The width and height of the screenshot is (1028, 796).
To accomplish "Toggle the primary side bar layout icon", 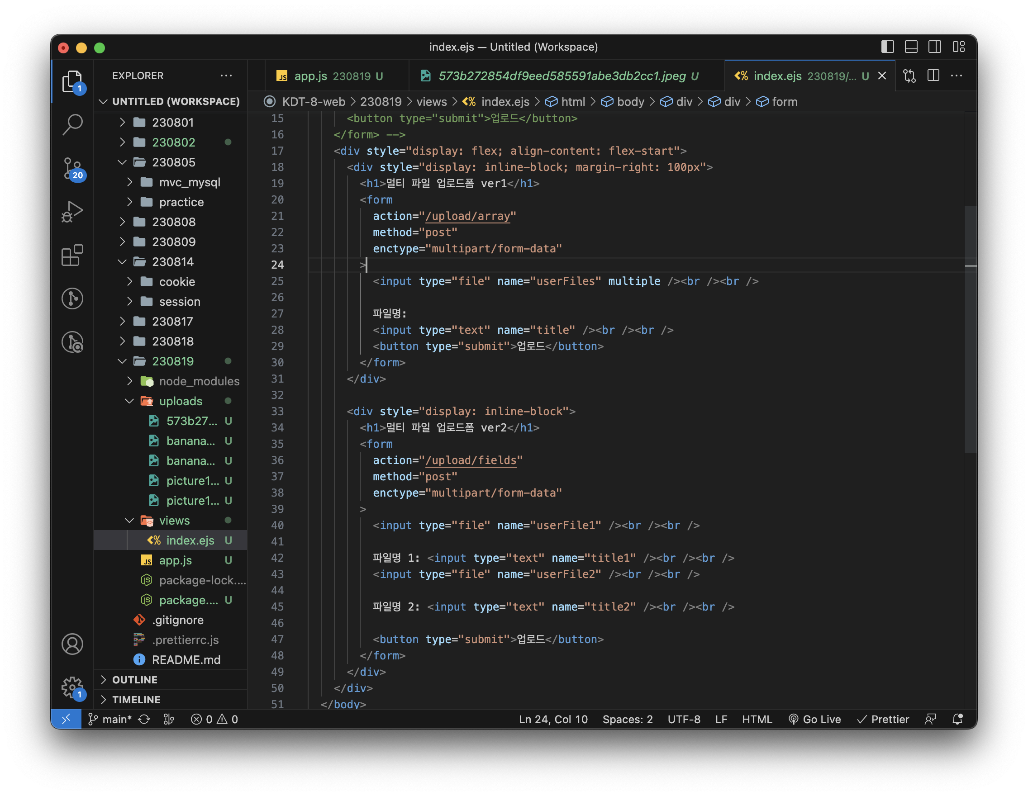I will [x=887, y=47].
